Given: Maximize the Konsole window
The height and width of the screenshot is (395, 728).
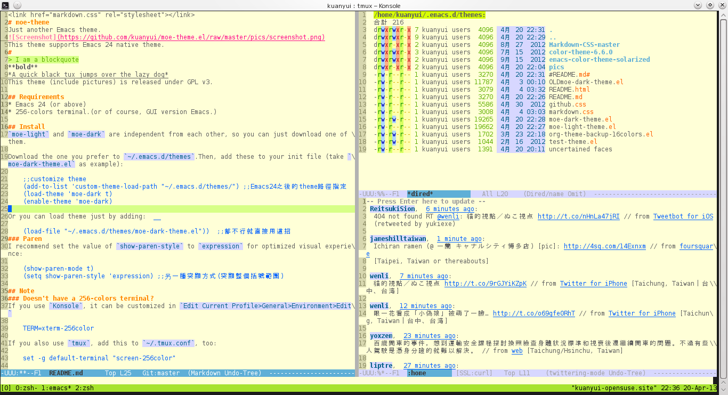Looking at the screenshot, I should coord(710,5).
